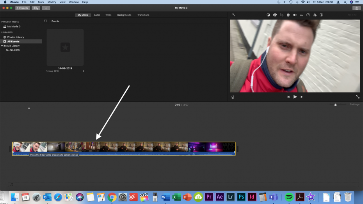This screenshot has height=204, width=363.
Task: Click the timeline zoom slider
Action: click(x=335, y=105)
